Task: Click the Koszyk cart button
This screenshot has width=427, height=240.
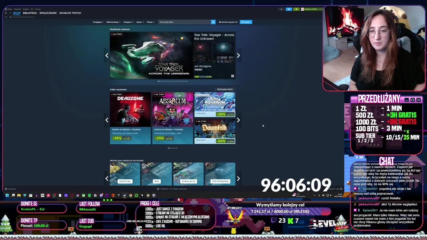Action: point(246,22)
